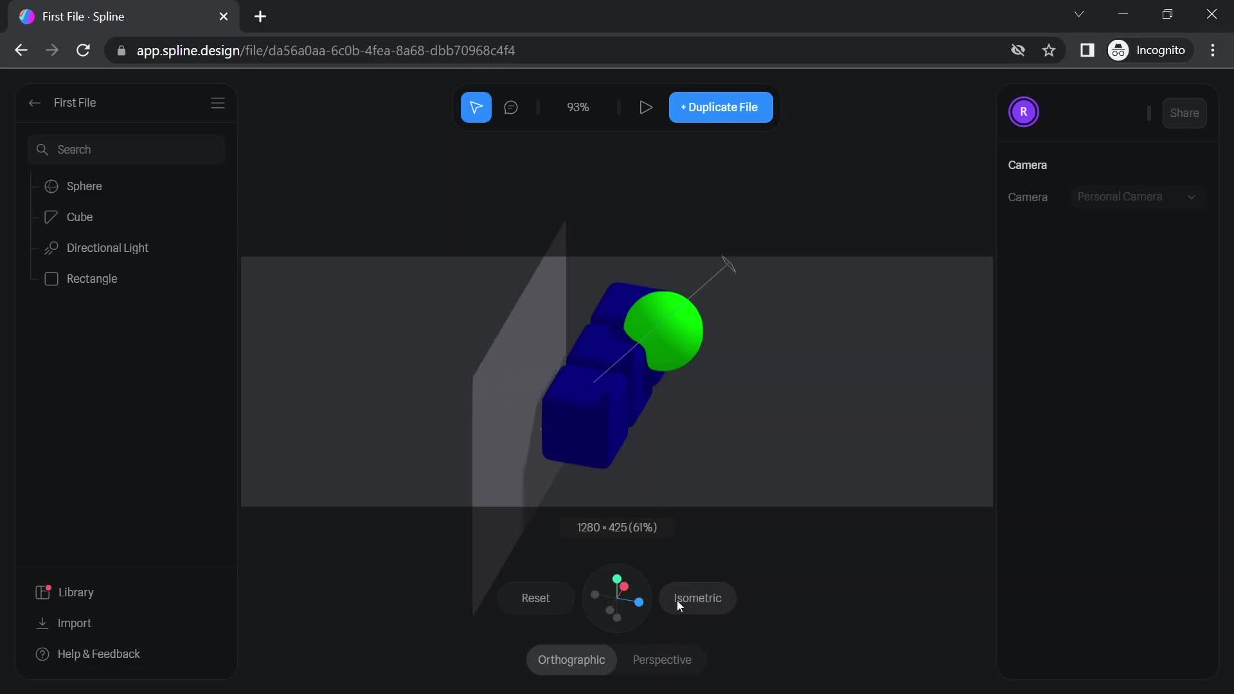Go back in browser history

(x=21, y=50)
